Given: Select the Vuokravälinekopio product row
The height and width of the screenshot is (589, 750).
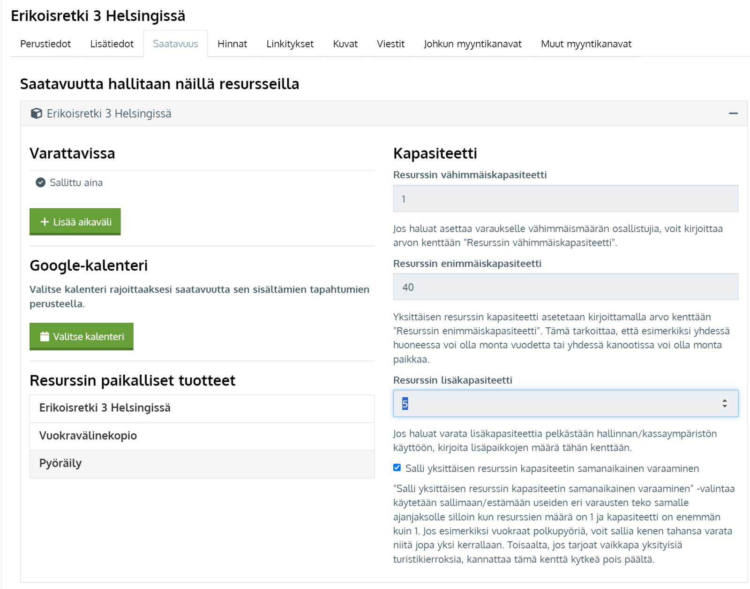Looking at the screenshot, I should [202, 436].
